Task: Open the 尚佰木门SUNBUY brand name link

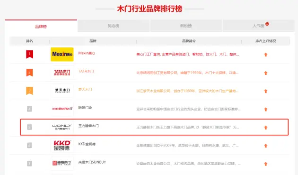Action: click(x=92, y=162)
